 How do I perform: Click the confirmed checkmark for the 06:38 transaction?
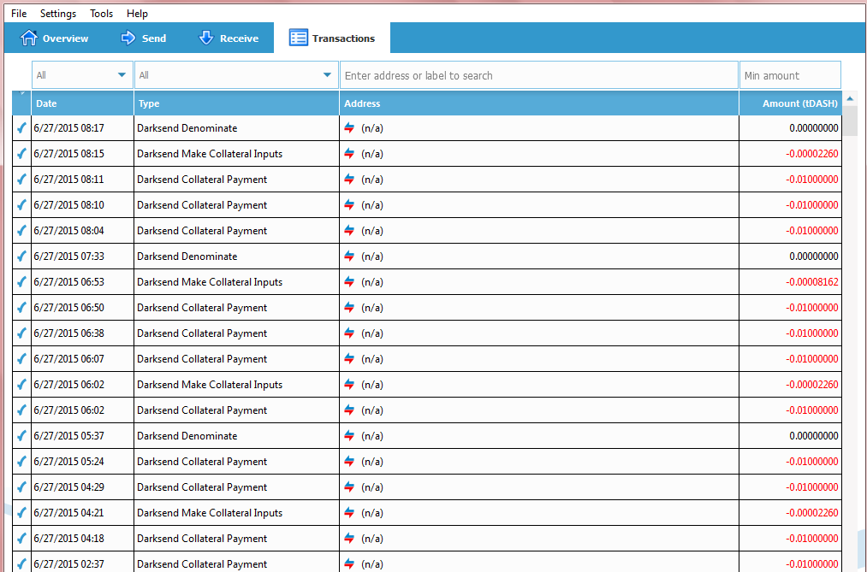click(21, 333)
